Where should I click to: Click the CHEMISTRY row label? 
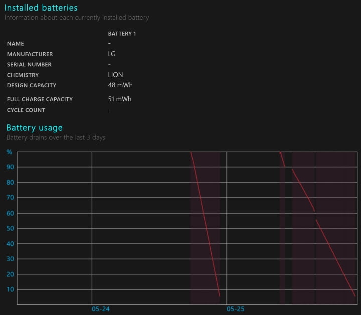[23, 75]
